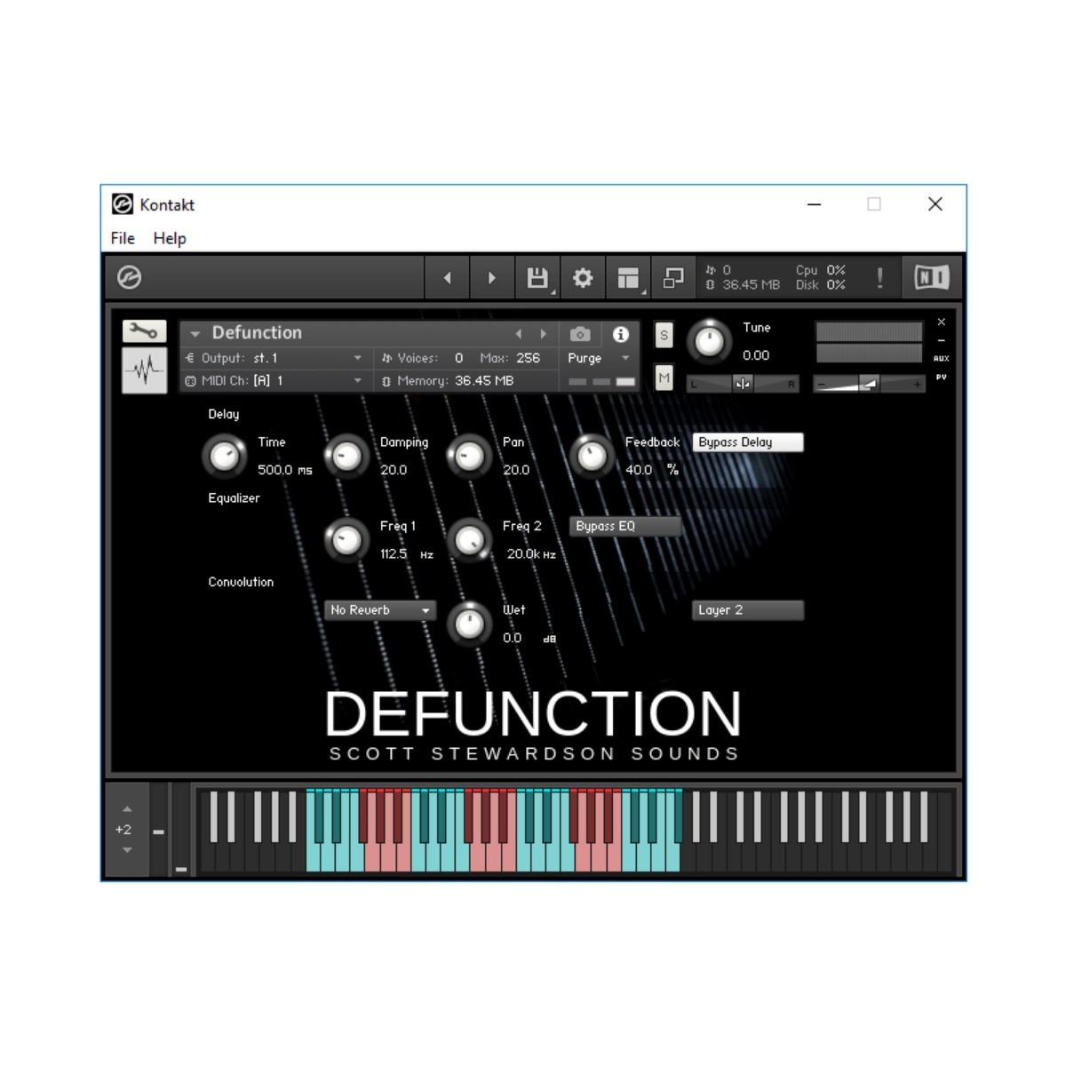Click the Time value 500.0 ms
Image resolution: width=1066 pixels, height=1066 pixels.
pyautogui.click(x=284, y=470)
